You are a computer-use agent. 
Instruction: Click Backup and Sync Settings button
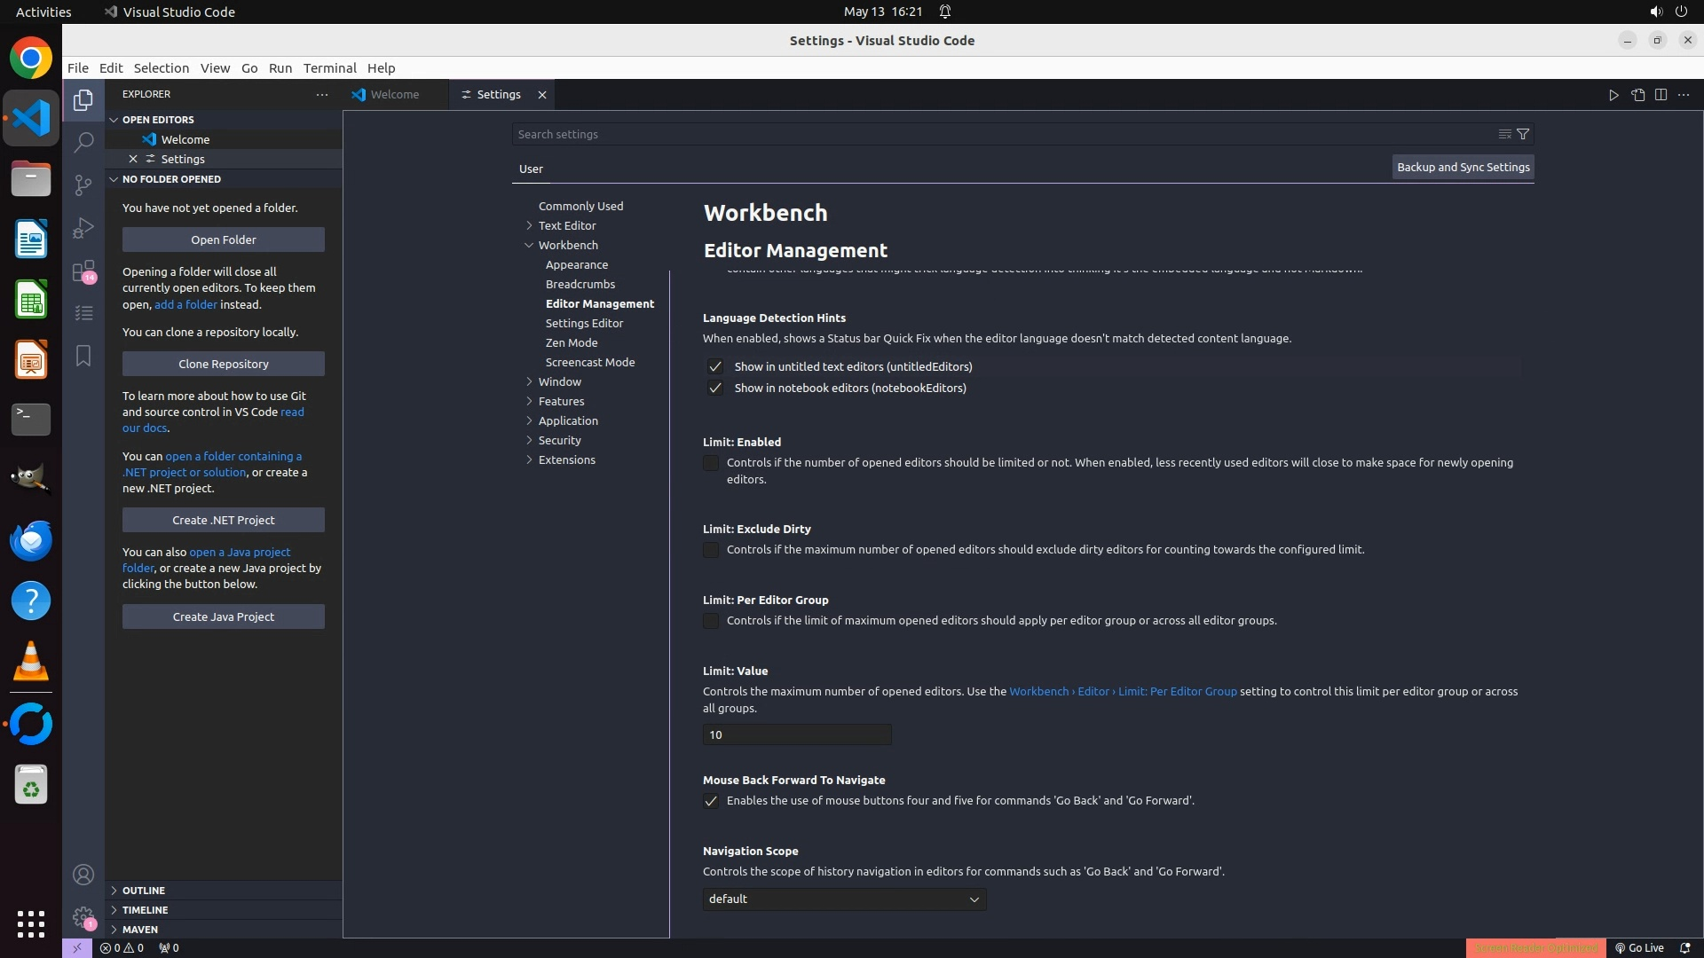click(x=1463, y=167)
